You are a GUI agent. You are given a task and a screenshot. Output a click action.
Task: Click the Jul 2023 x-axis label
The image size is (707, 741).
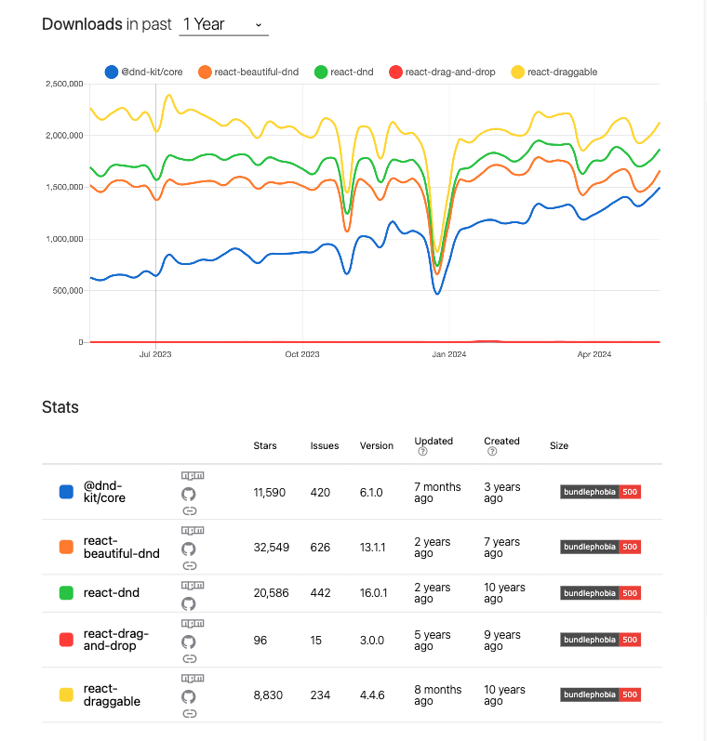155,354
